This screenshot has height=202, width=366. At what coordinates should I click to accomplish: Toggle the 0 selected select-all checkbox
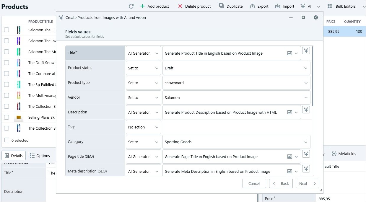(x=7, y=140)
